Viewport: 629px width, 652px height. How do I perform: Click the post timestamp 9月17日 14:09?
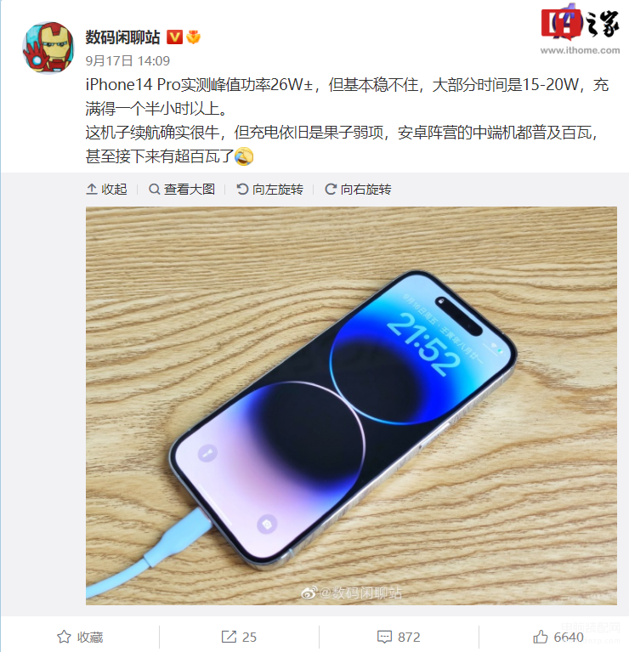(x=127, y=60)
